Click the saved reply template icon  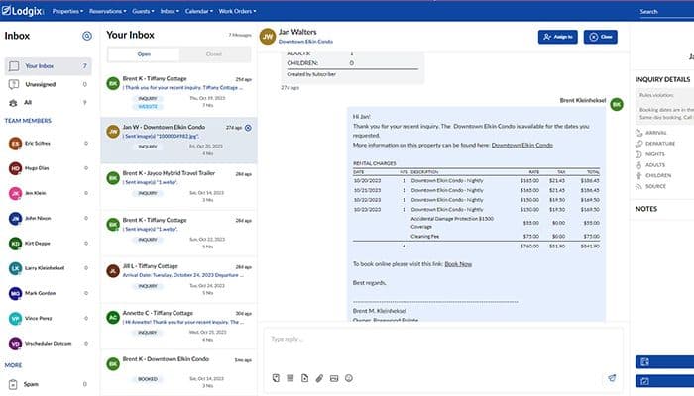click(275, 378)
